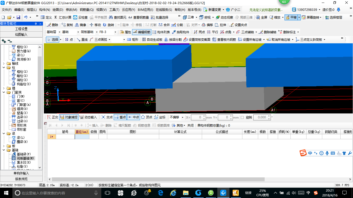The image size is (353, 198).
Task: Select the 查找图元 find element tool
Action: (x=118, y=17)
